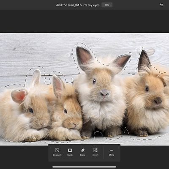Invert the current selection

click(95, 152)
